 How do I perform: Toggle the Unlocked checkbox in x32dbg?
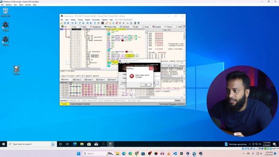tap(177, 66)
